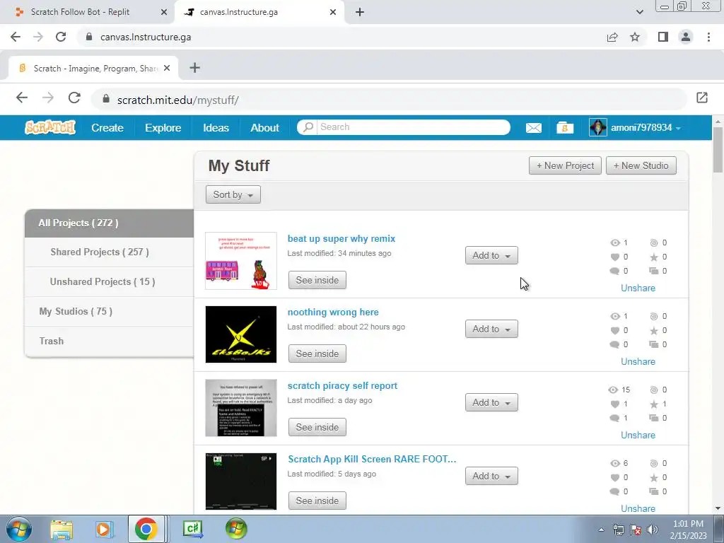This screenshot has width=724, height=543.
Task: Open the Create menu item
Action: [x=107, y=128]
